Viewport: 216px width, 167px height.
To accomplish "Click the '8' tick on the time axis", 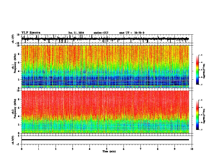I will tap(158, 149).
